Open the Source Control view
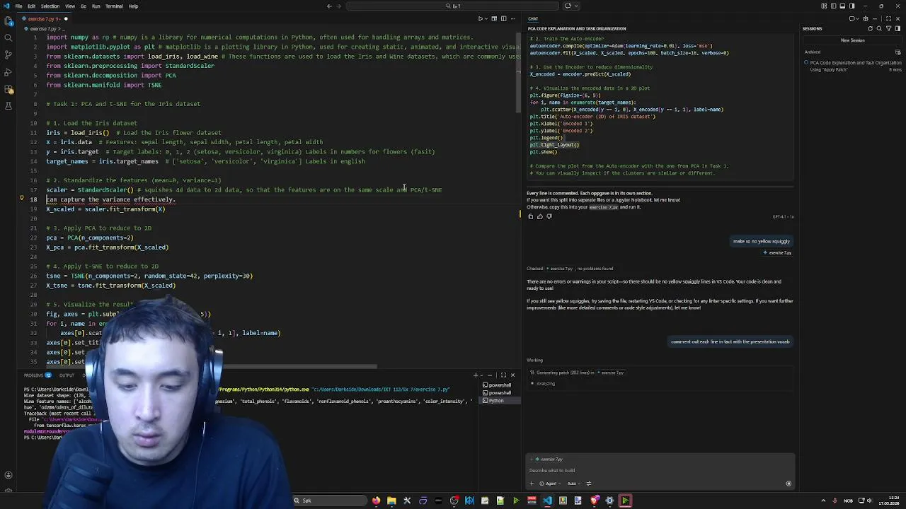906x509 pixels. coord(8,55)
